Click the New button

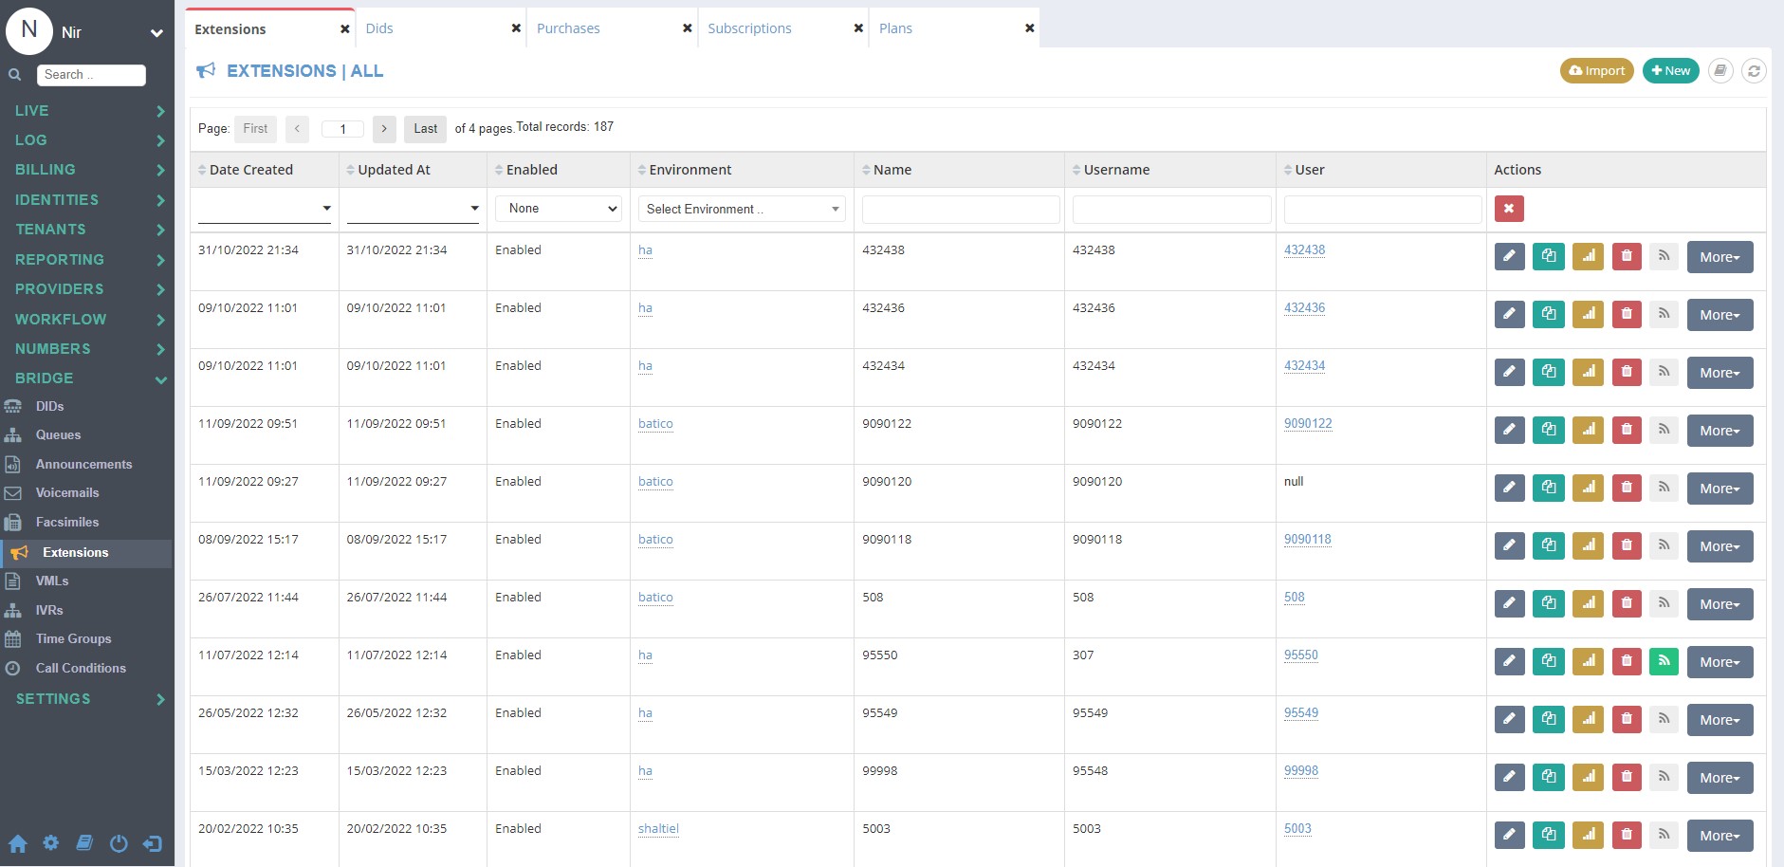[x=1671, y=71]
